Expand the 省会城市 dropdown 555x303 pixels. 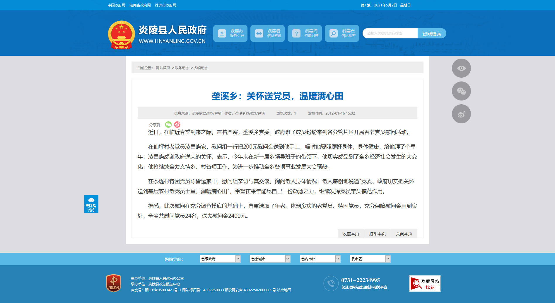tap(270, 259)
